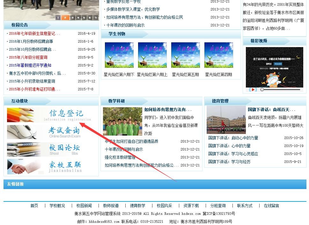
Task: Open the 2015年八年级分班查询 notice link
Action: point(28,57)
